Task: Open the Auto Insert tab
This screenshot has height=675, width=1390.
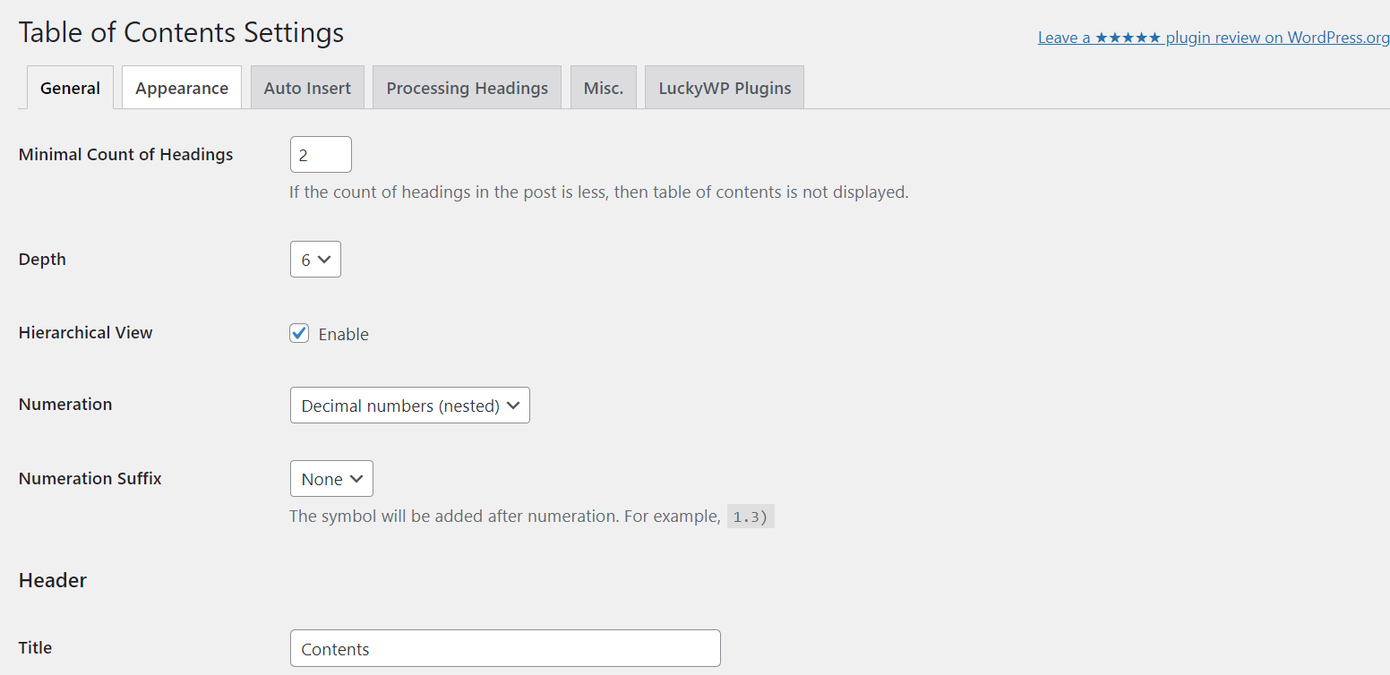Action: 307,88
